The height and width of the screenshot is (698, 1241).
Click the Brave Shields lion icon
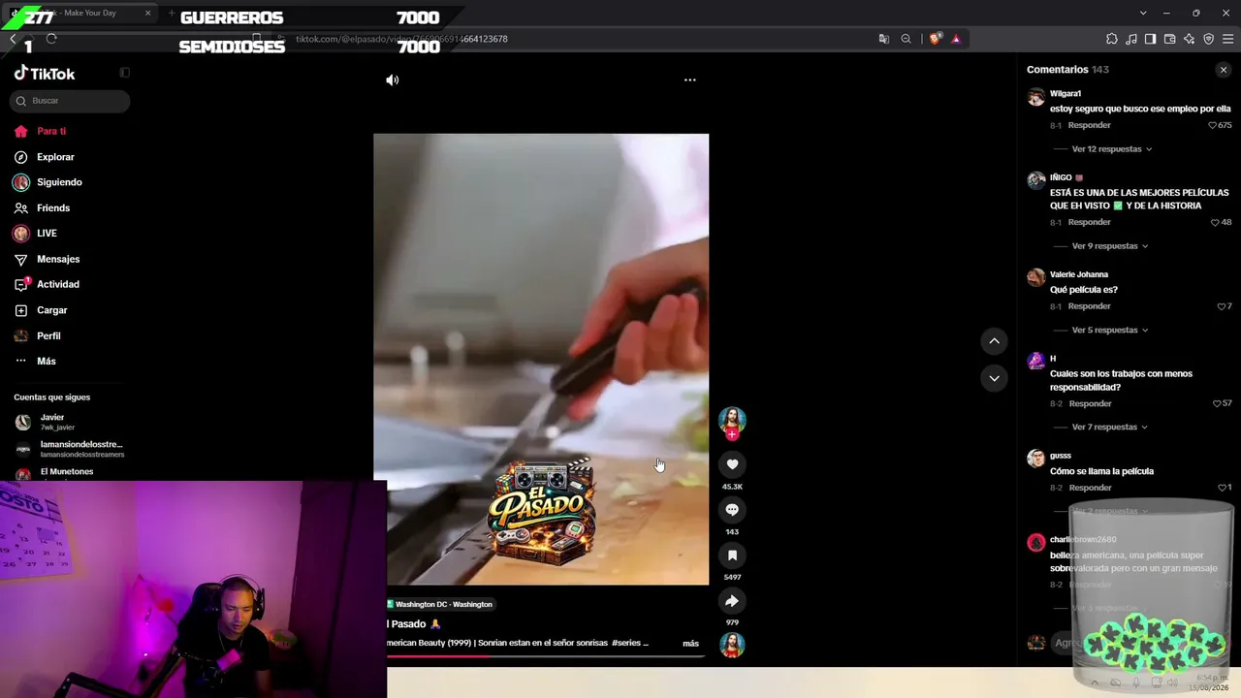tap(935, 39)
